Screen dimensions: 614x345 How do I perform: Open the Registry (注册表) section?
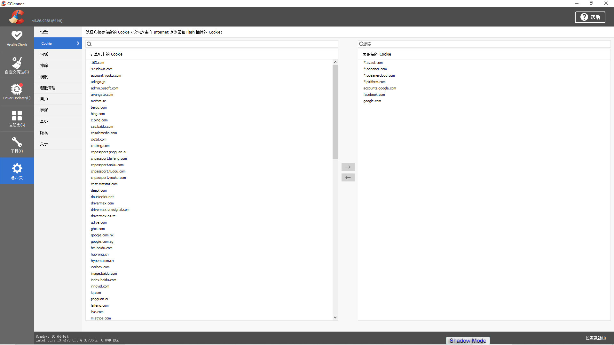coord(17,119)
